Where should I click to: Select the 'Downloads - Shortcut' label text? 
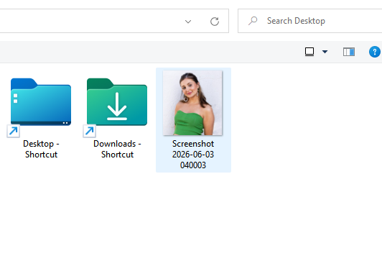point(117,149)
